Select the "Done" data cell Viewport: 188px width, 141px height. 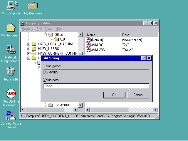point(127,50)
